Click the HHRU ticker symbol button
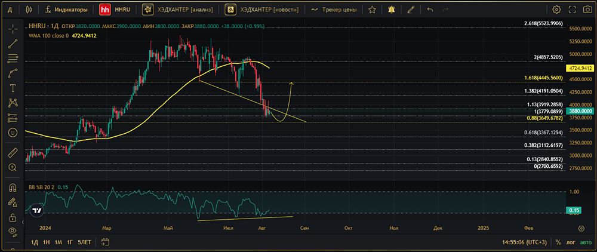Viewport: 597px width, 252px height. 115,10
